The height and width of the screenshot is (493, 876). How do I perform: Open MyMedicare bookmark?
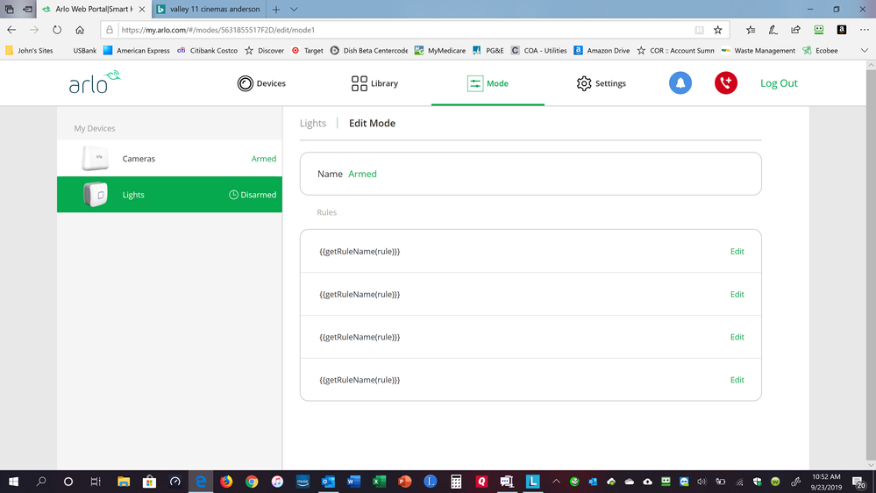pyautogui.click(x=440, y=50)
